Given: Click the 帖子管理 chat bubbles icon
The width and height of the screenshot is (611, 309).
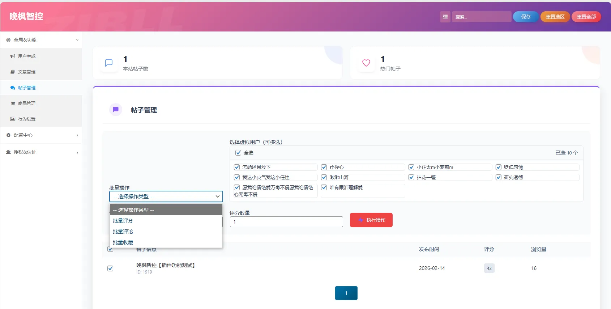Looking at the screenshot, I should (x=13, y=88).
